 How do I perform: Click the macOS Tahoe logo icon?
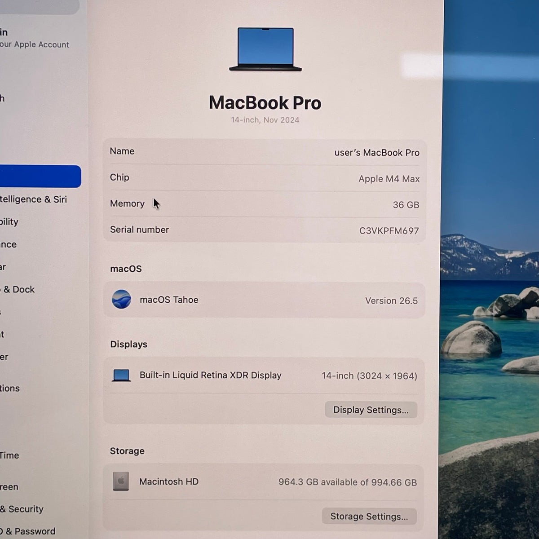pyautogui.click(x=121, y=300)
